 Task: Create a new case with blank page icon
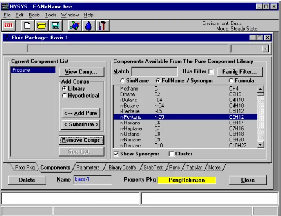(x=27, y=26)
